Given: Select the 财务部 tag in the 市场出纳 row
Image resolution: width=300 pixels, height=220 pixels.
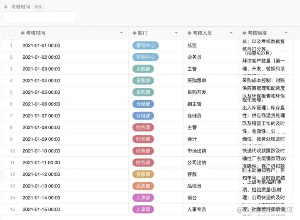Looking at the screenshot, I should tap(143, 151).
